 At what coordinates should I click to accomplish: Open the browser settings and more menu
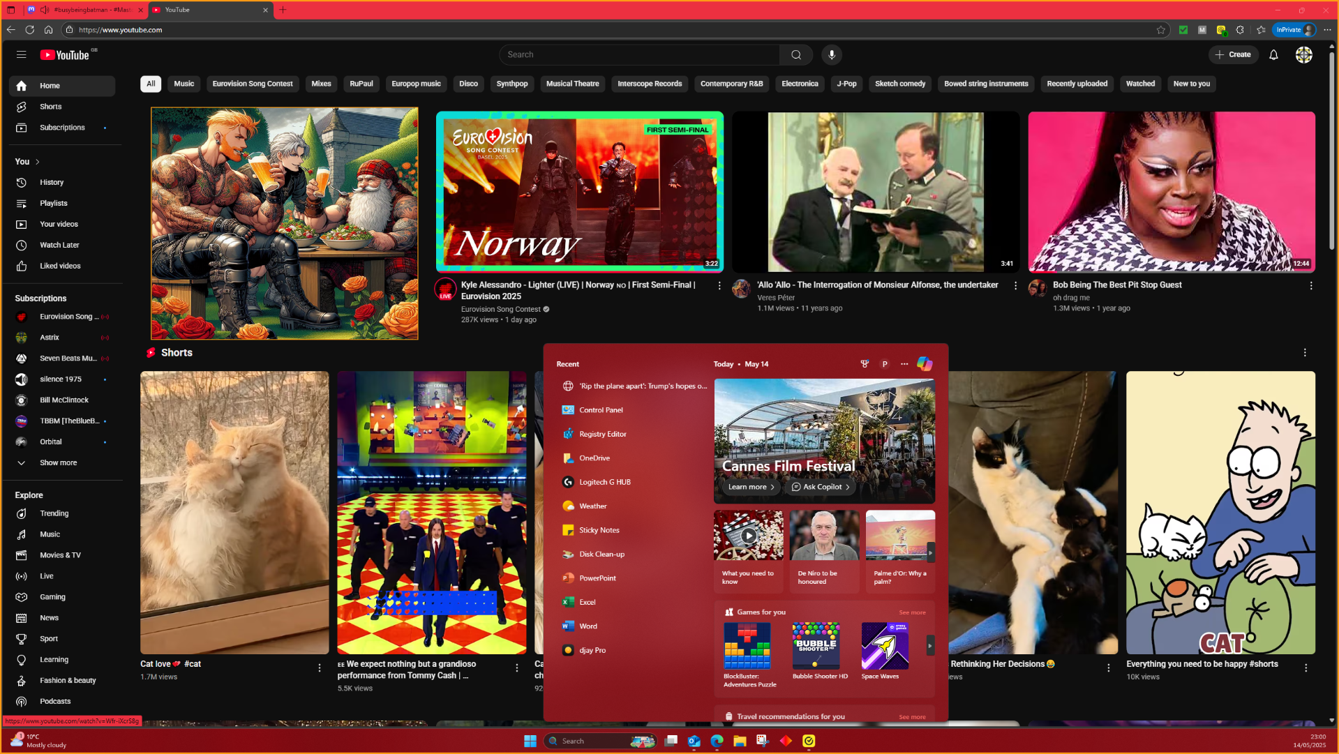point(1327,29)
